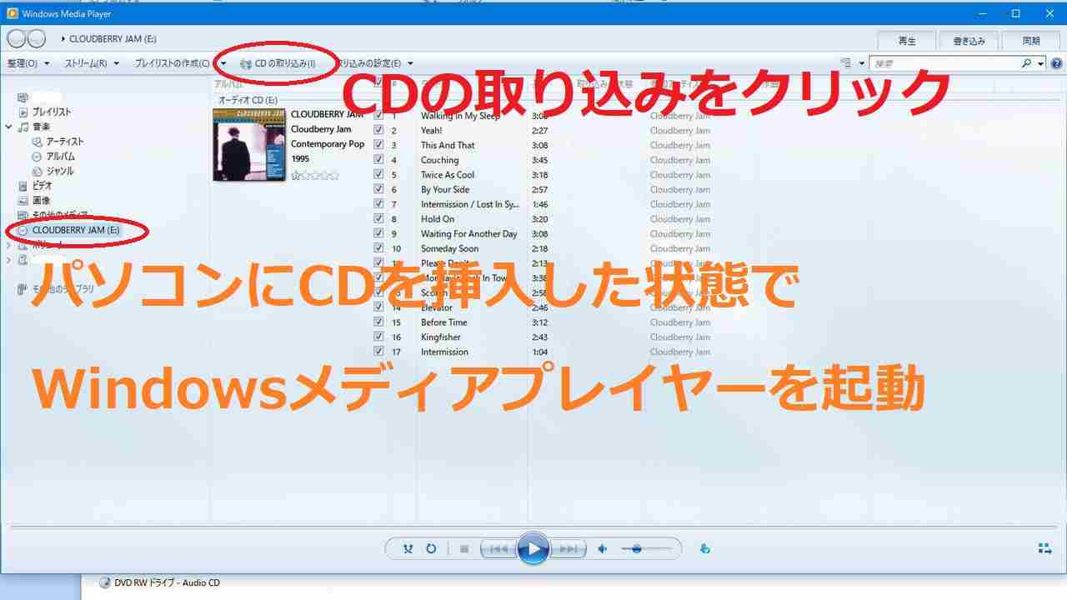
Task: Uncheck track 4 Couching checkbox
Action: coord(378,160)
